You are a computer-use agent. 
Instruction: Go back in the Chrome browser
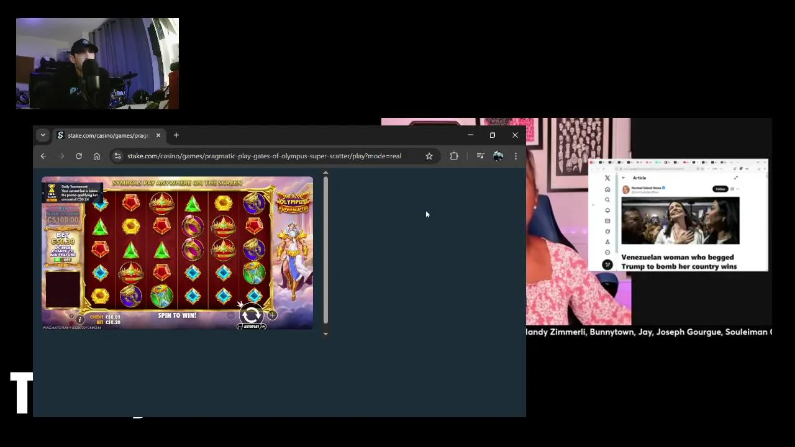pos(43,156)
